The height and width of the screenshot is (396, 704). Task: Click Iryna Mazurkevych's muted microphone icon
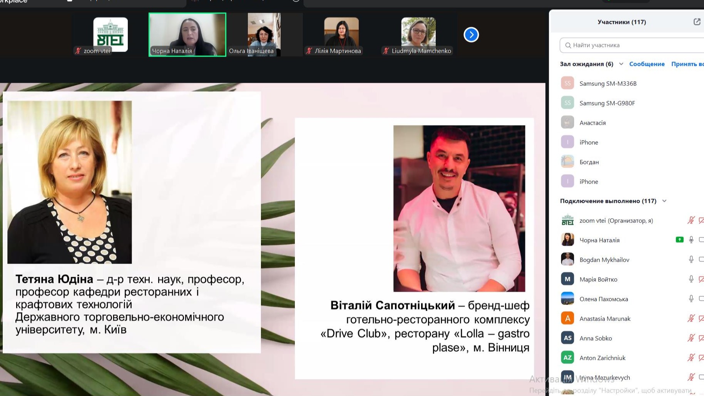click(x=691, y=378)
